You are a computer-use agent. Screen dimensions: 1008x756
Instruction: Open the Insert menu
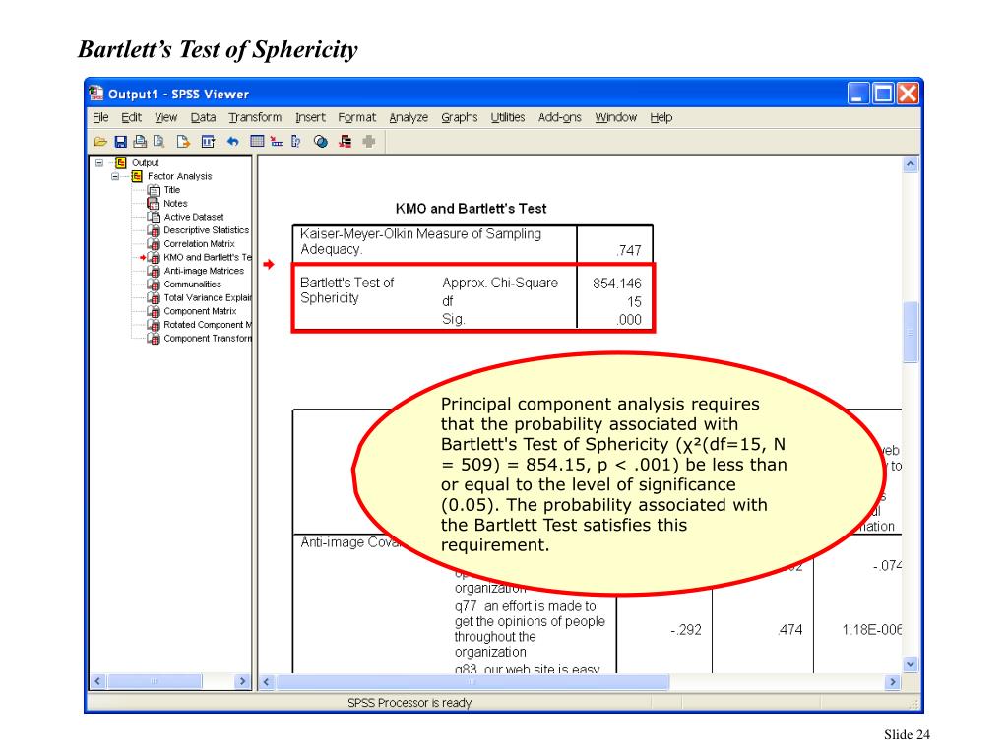pyautogui.click(x=310, y=117)
